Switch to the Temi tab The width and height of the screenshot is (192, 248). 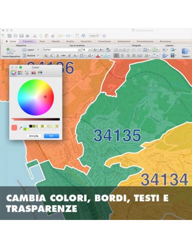42,41
